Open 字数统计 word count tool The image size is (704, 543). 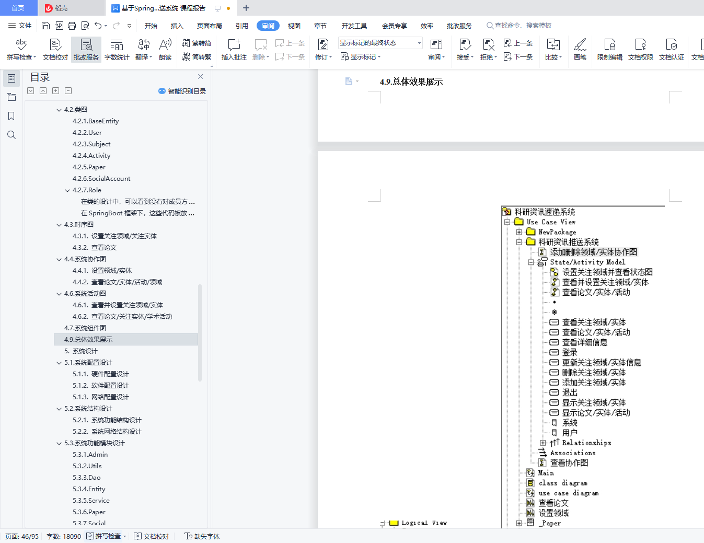(x=117, y=50)
